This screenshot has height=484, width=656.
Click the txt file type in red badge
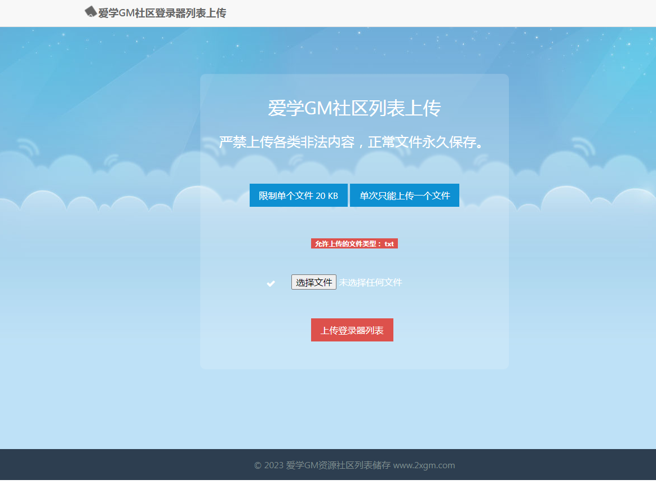pos(389,244)
